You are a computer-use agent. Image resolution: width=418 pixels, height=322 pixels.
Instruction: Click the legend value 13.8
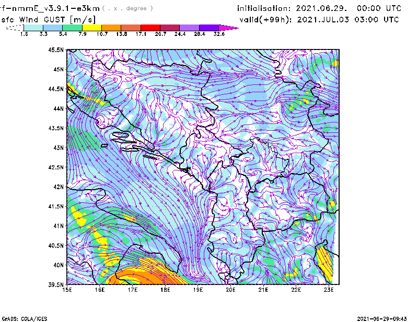[122, 34]
